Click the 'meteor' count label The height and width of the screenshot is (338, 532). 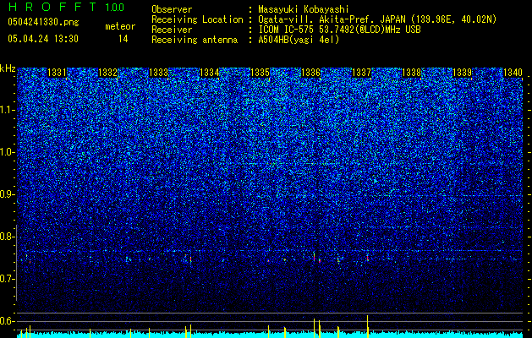(120, 26)
